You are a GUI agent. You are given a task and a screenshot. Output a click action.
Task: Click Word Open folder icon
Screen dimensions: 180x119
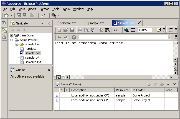pos(66,30)
